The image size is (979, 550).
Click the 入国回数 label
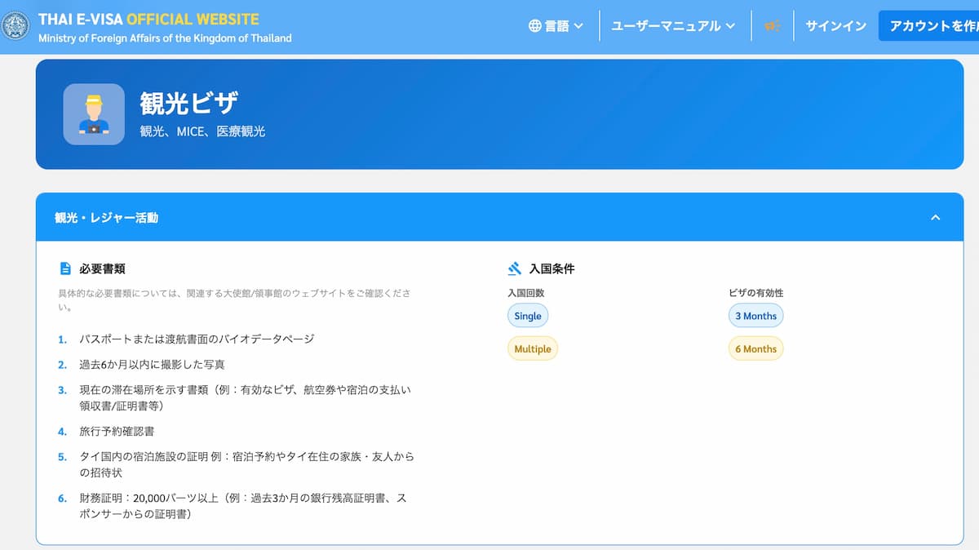click(x=525, y=292)
